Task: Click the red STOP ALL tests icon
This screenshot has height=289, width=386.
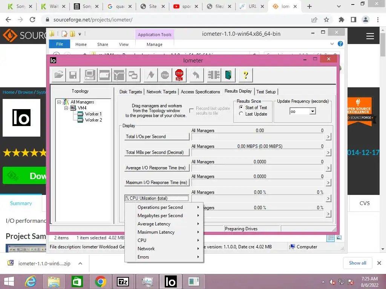Action: pos(179,75)
